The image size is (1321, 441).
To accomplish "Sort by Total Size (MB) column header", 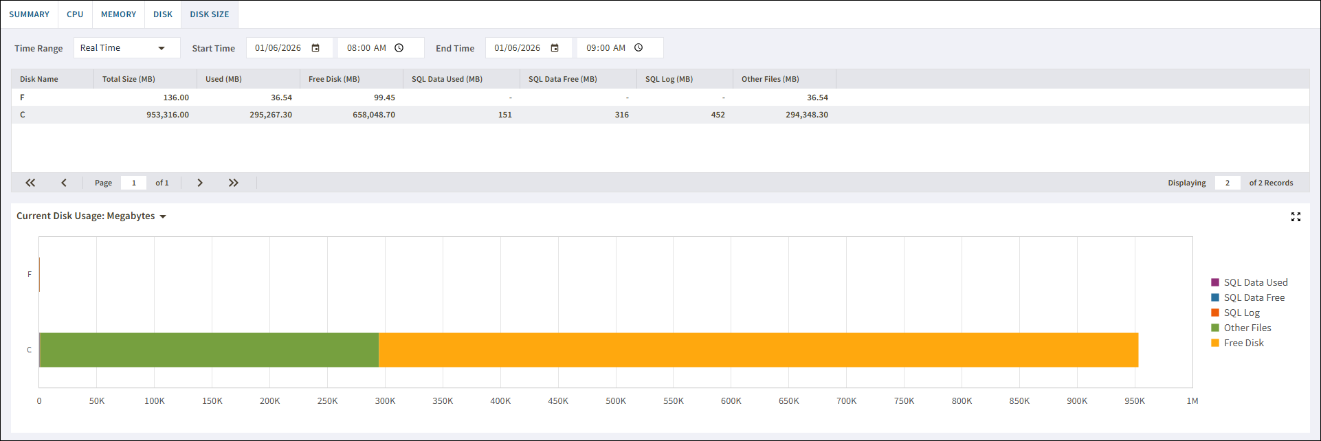I will 129,79.
